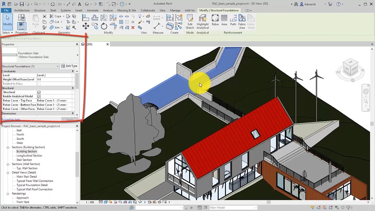Click the Edit Sketch button
The width and height of the screenshot is (375, 211).
pyautogui.click(x=190, y=22)
